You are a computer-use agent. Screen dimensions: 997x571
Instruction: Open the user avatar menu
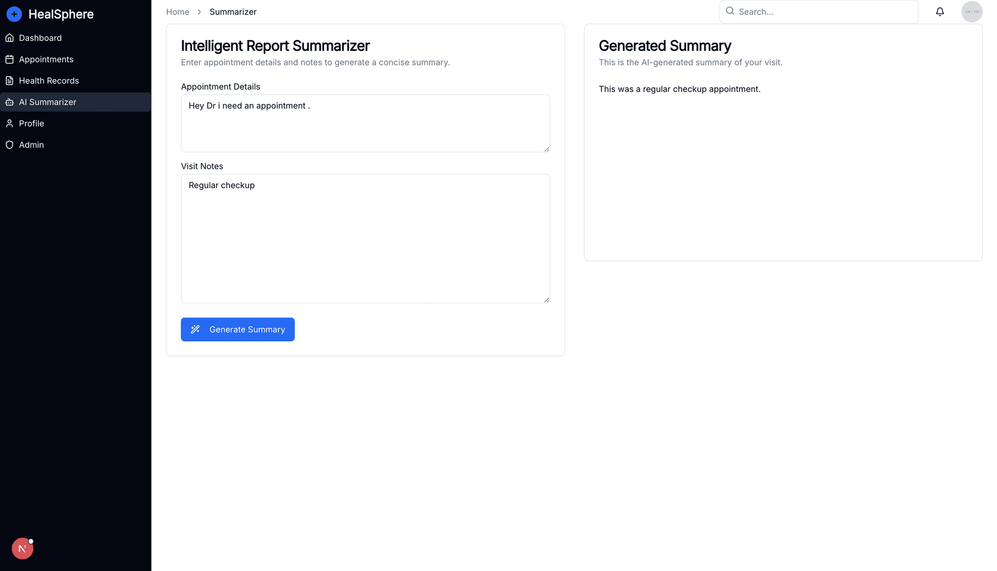[x=972, y=12]
